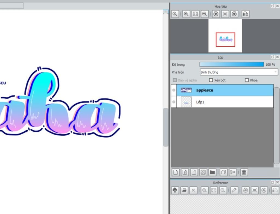Select the applescu layer row
The height and width of the screenshot is (214, 280).
(x=222, y=90)
